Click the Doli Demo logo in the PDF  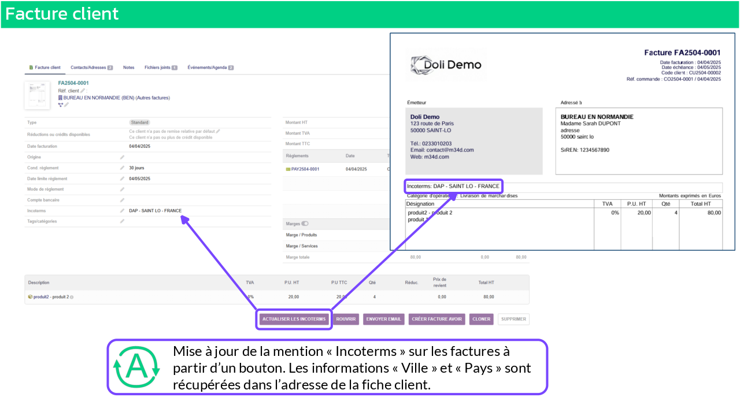(446, 65)
